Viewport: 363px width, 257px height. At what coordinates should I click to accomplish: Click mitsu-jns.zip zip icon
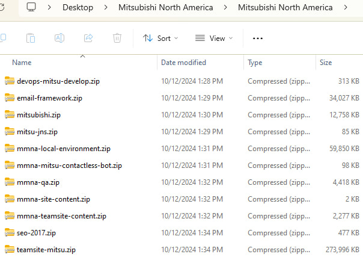[10, 131]
